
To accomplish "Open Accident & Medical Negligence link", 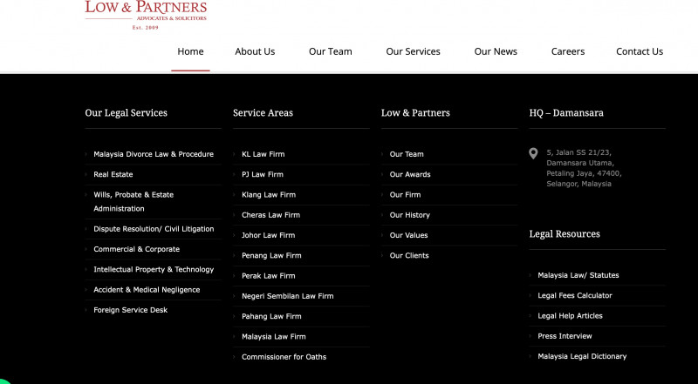I will 147,290.
